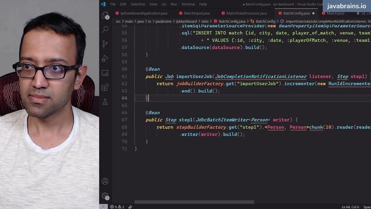Viewport: 371px width, 209px height.
Task: Open the Terminal menu
Action: pyautogui.click(x=188, y=4)
